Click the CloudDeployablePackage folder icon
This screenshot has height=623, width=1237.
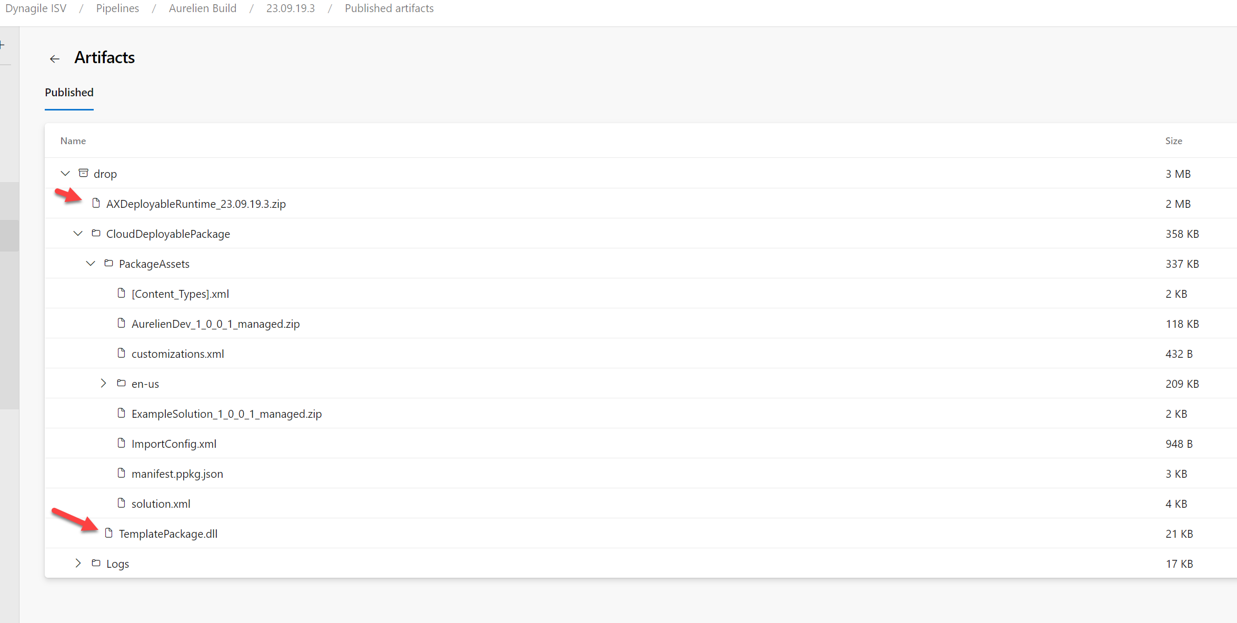[96, 233]
